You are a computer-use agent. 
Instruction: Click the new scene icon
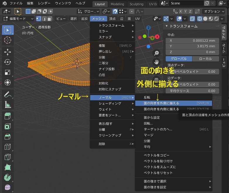207,3
